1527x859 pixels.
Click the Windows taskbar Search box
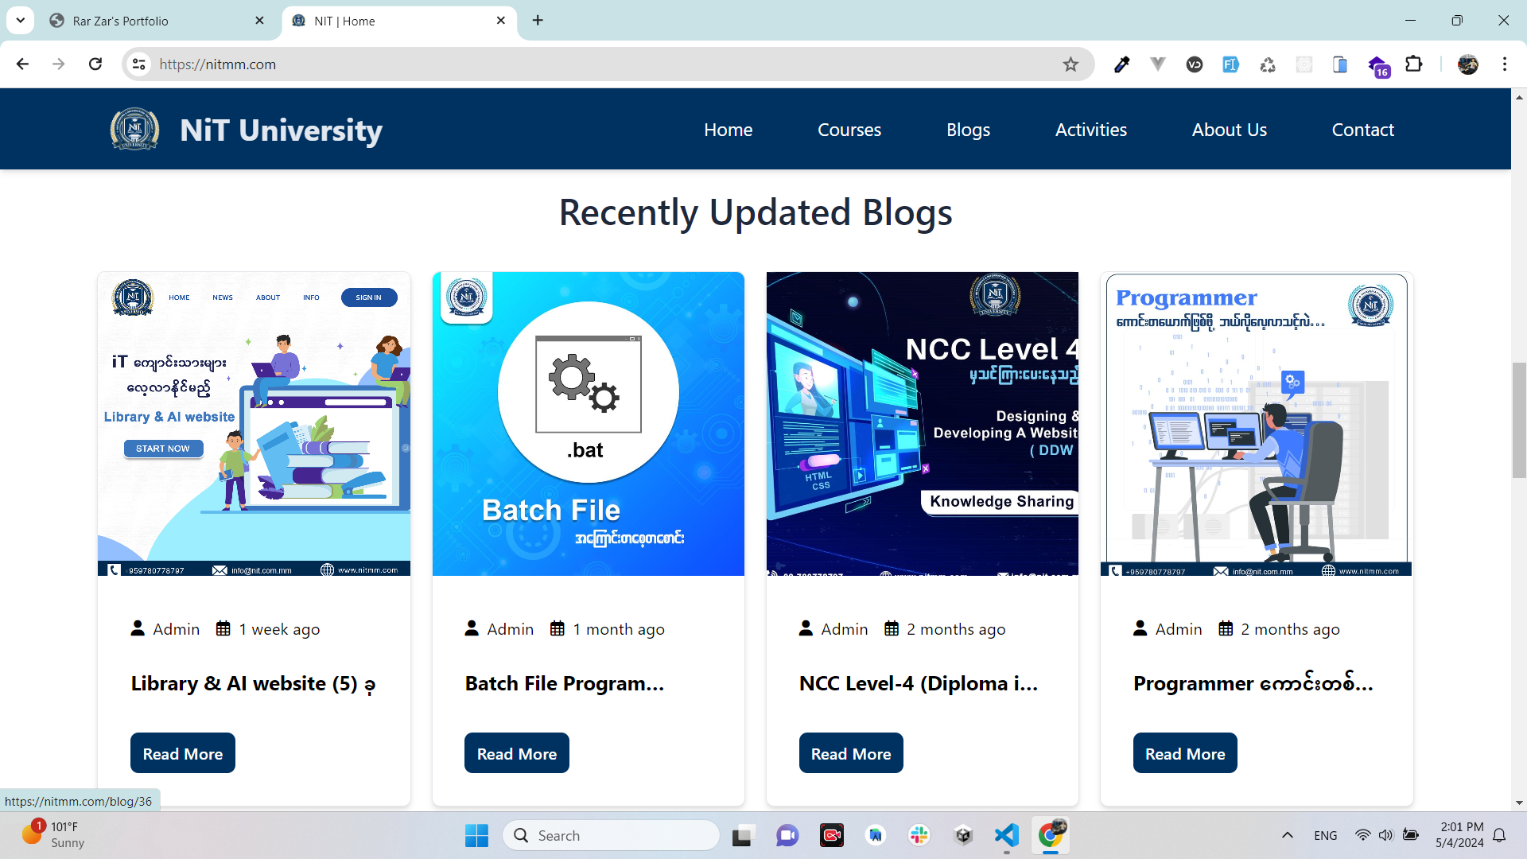coord(611,835)
